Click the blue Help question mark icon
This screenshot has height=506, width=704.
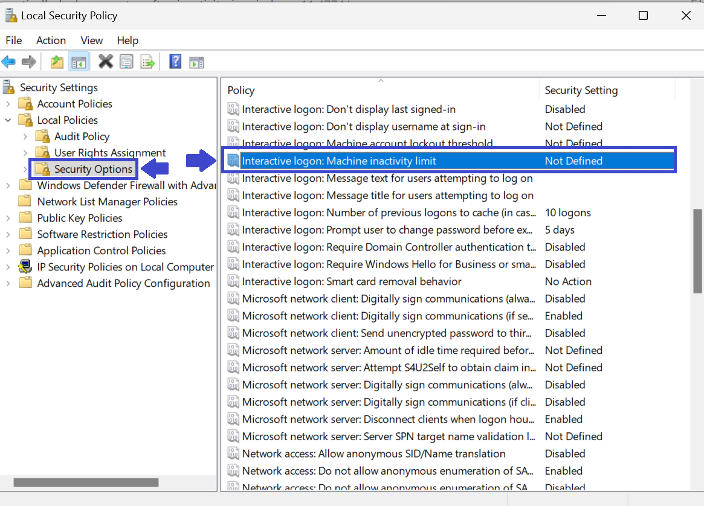pos(175,62)
